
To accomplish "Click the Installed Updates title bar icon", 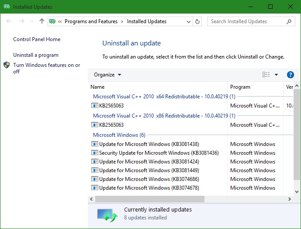I will pyautogui.click(x=7, y=7).
